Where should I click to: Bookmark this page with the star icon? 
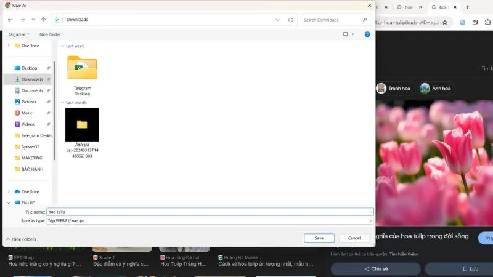pos(444,22)
